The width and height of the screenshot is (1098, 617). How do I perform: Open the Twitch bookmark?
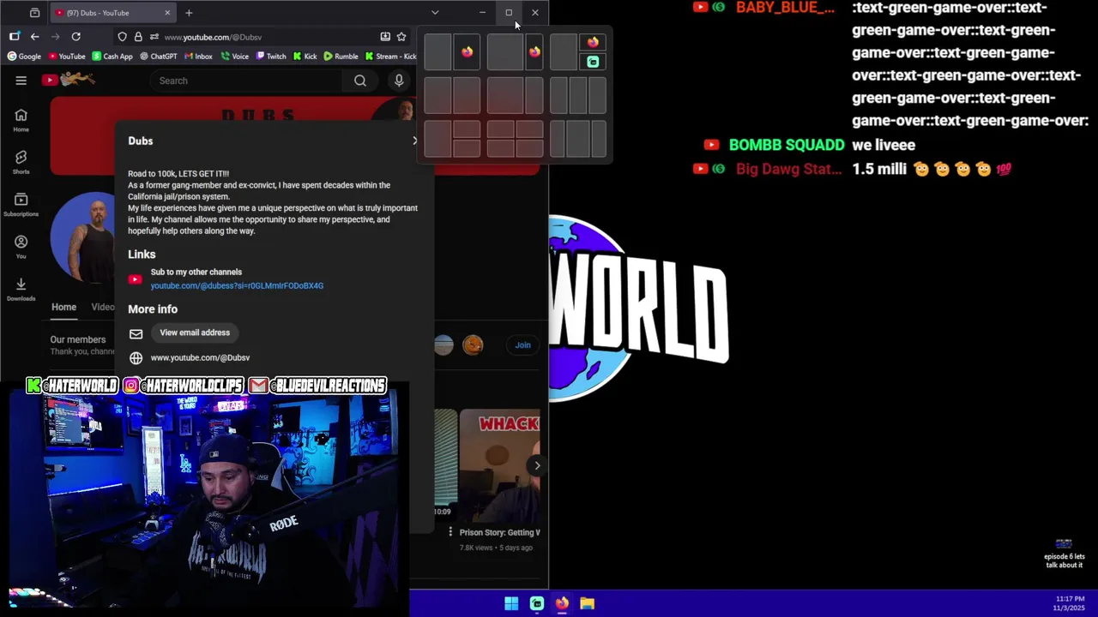pyautogui.click(x=271, y=57)
